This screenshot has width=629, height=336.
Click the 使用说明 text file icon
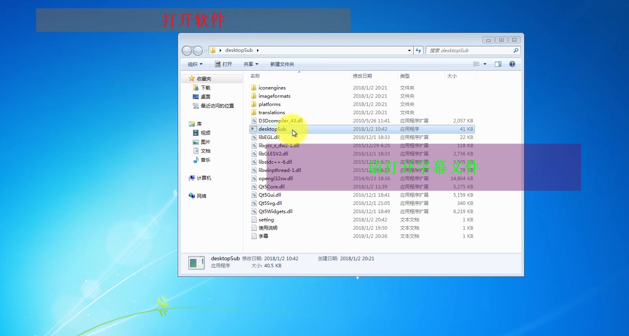[x=254, y=228]
